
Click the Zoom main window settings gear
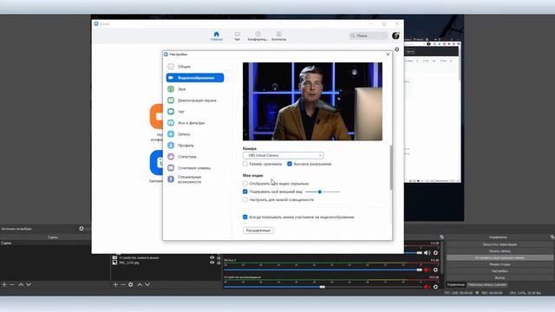(397, 49)
